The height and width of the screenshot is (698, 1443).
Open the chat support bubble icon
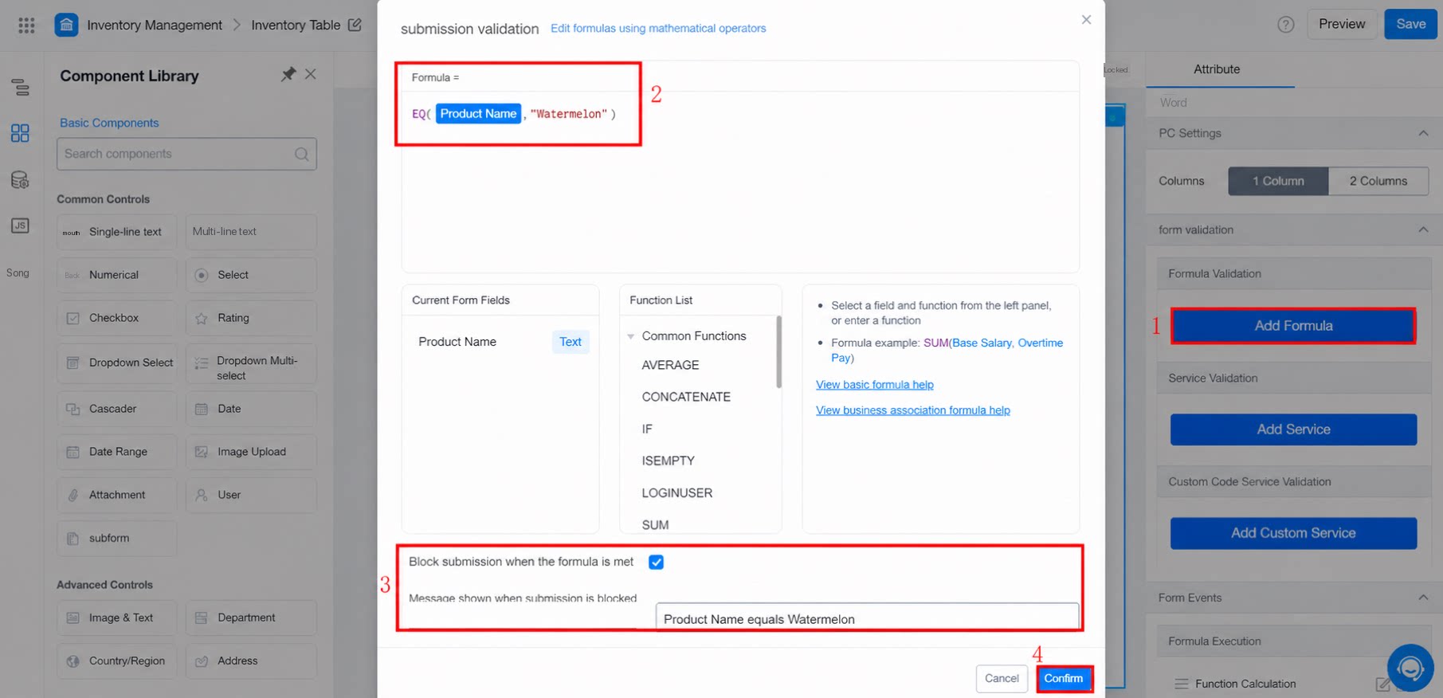(x=1410, y=668)
